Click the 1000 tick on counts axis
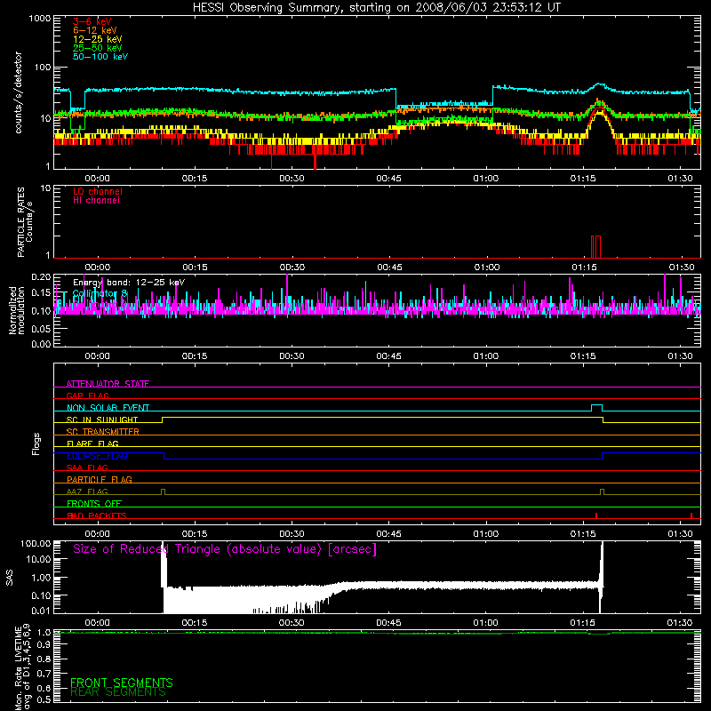 (x=39, y=19)
